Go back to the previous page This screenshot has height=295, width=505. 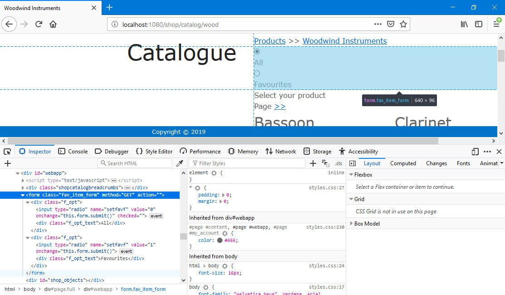point(9,24)
